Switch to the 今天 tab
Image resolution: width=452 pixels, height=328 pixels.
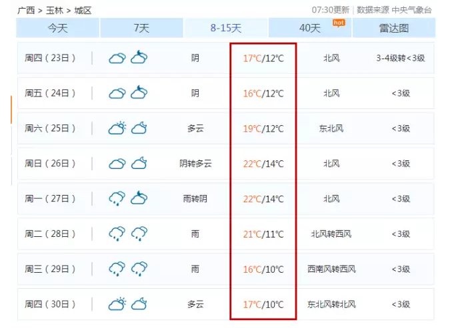[x=57, y=28]
